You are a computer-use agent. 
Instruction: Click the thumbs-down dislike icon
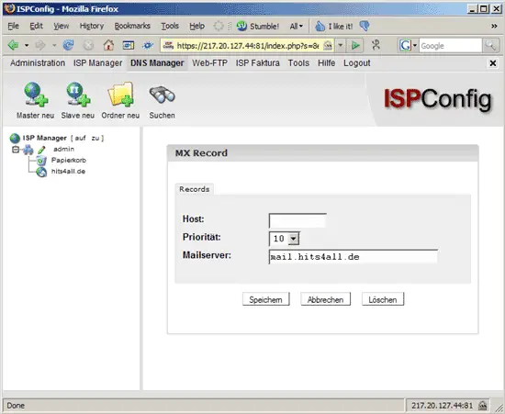[x=365, y=26]
